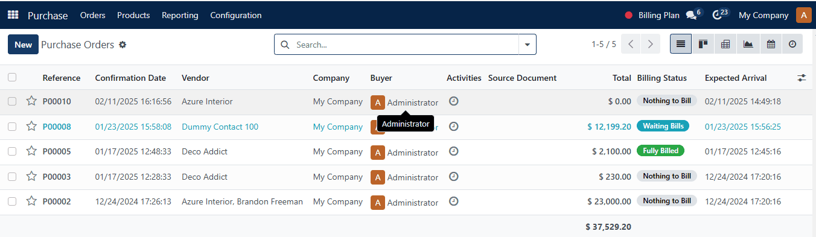Click the $ 23,000.00 total cell
The height and width of the screenshot is (237, 816).
[x=609, y=201]
